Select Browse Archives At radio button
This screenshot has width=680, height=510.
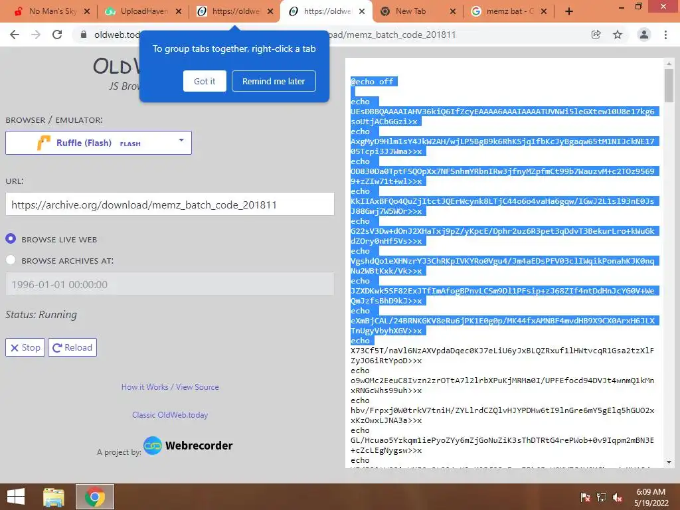point(11,260)
